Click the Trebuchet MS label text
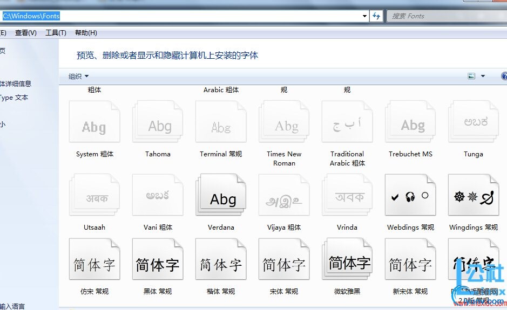The image size is (507, 310). (x=410, y=154)
